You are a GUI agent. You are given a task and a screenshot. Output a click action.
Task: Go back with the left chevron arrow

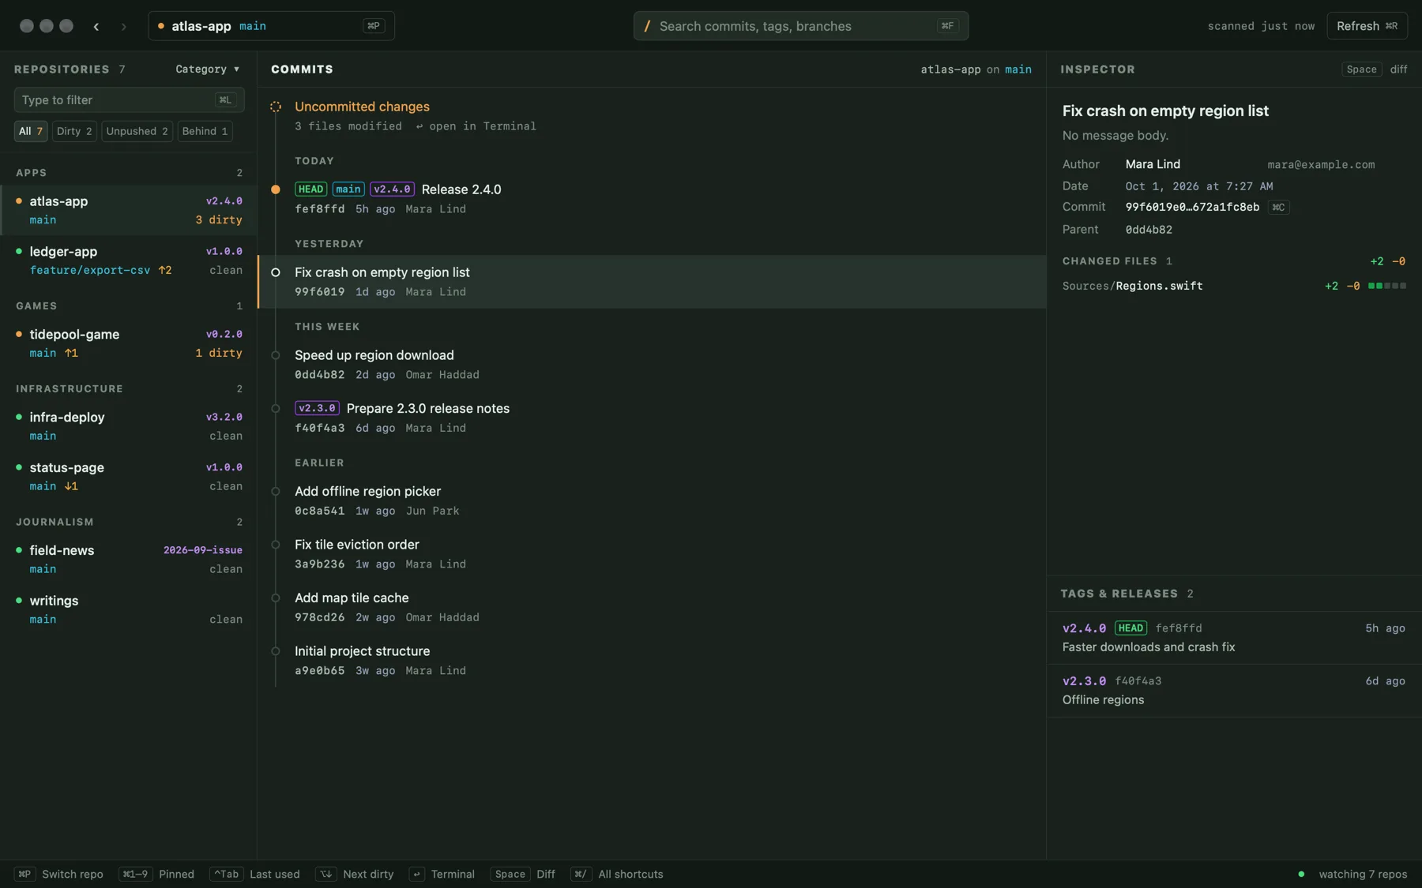(x=96, y=26)
